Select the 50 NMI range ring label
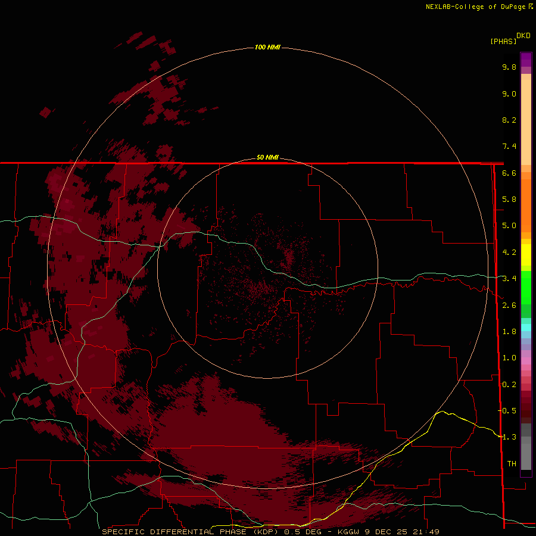536x536 pixels. coord(267,157)
